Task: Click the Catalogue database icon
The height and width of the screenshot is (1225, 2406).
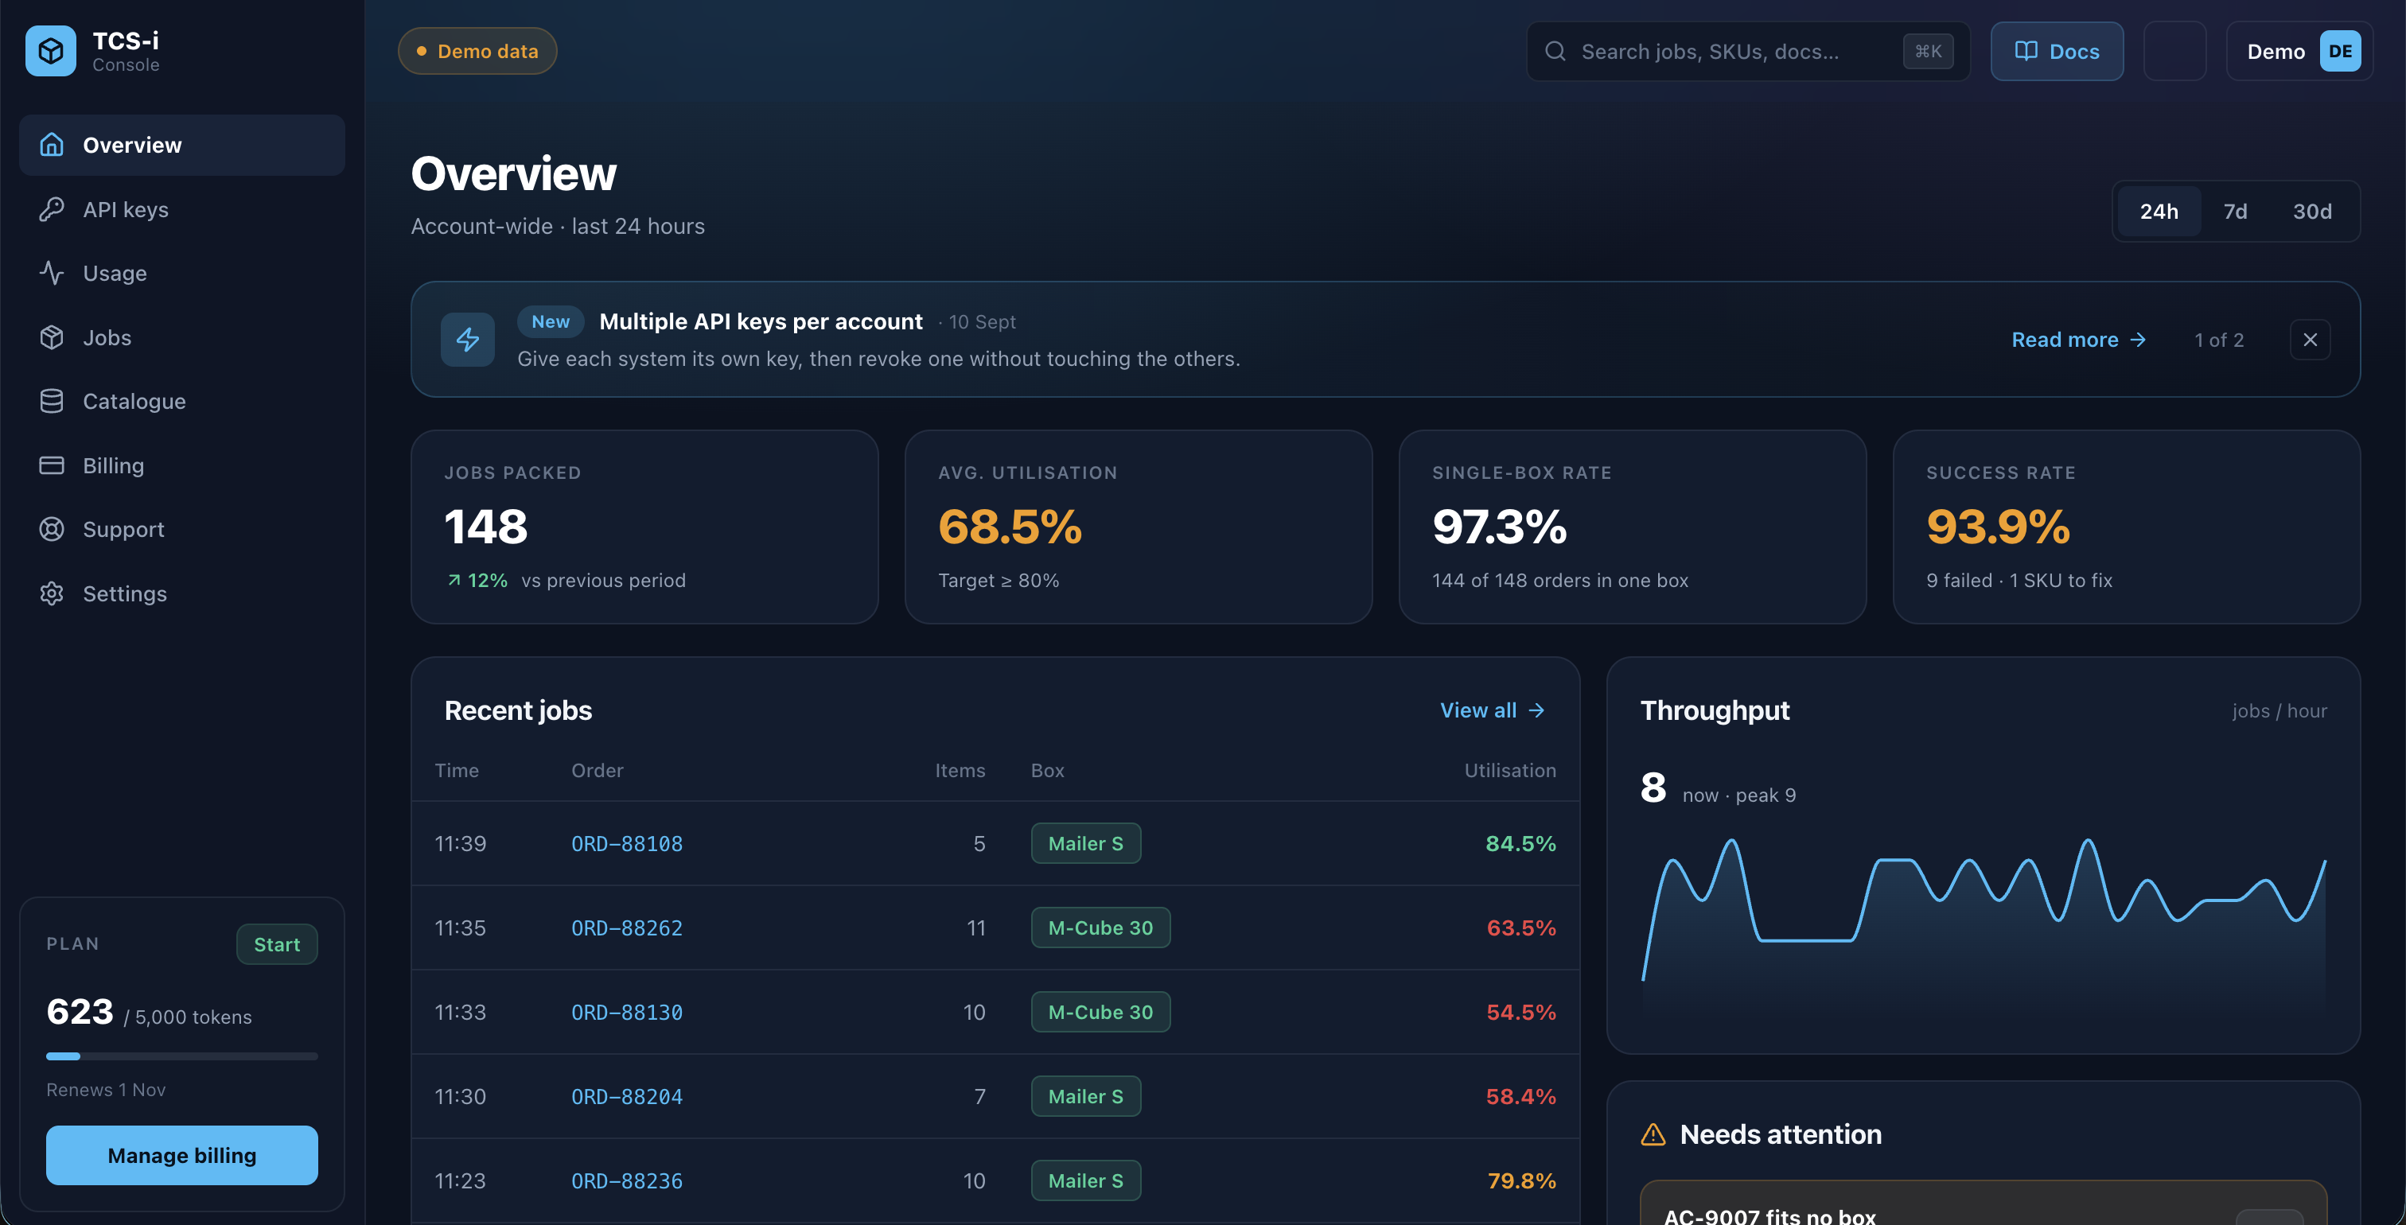Action: (52, 401)
